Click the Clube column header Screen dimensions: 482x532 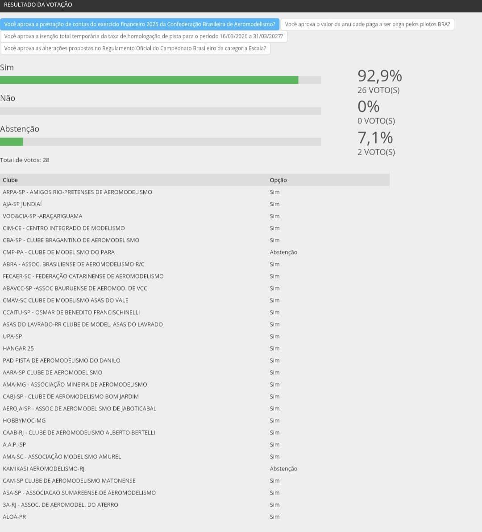(x=10, y=180)
